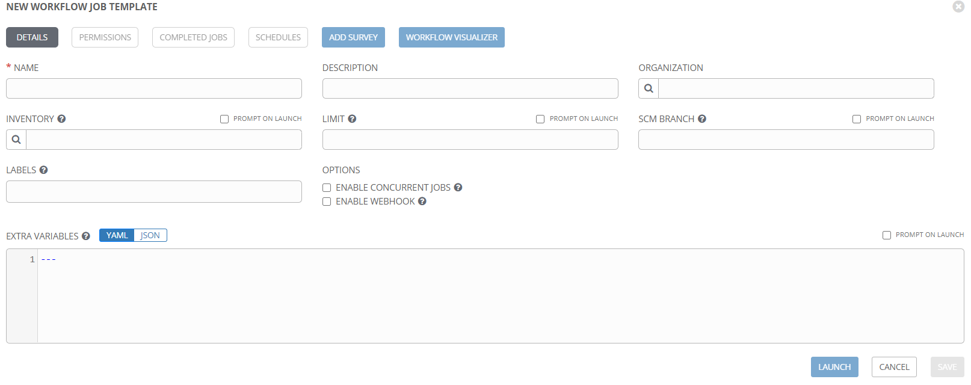Switch extra variables format to JSON

tap(150, 235)
